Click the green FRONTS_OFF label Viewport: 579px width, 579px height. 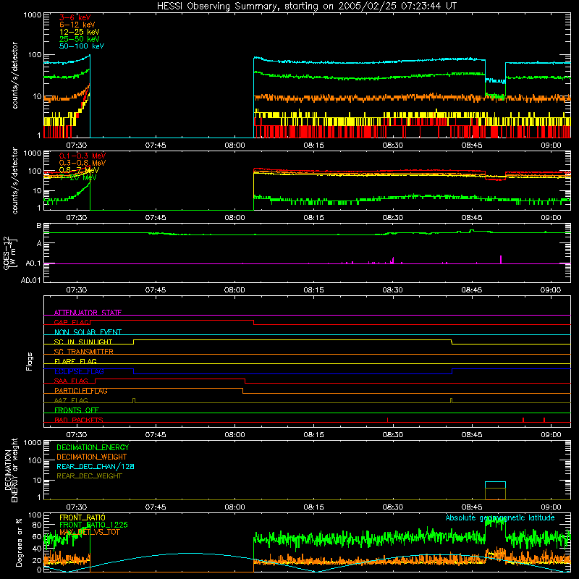pyautogui.click(x=77, y=410)
